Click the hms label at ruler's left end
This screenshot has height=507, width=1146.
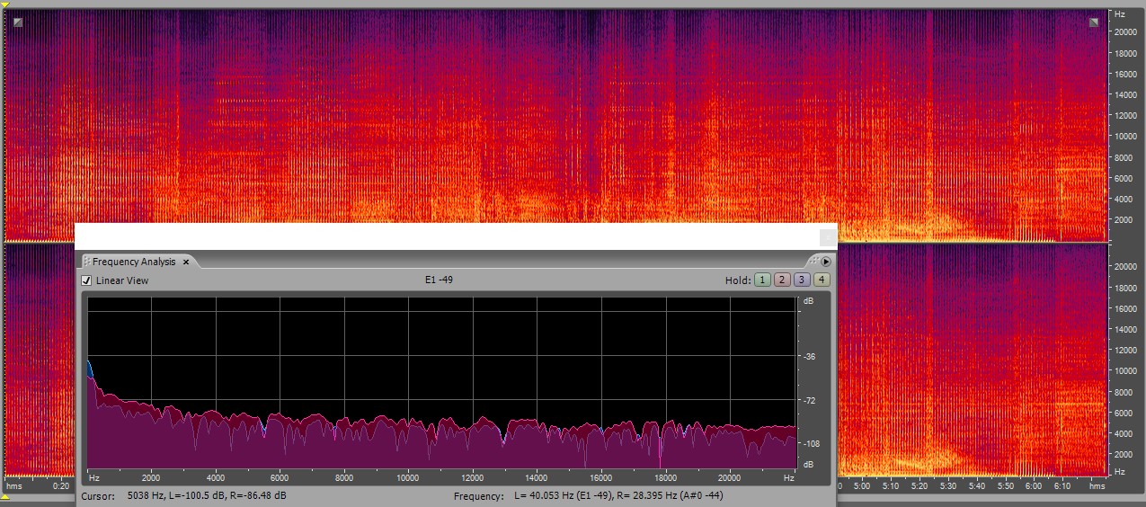click(13, 485)
